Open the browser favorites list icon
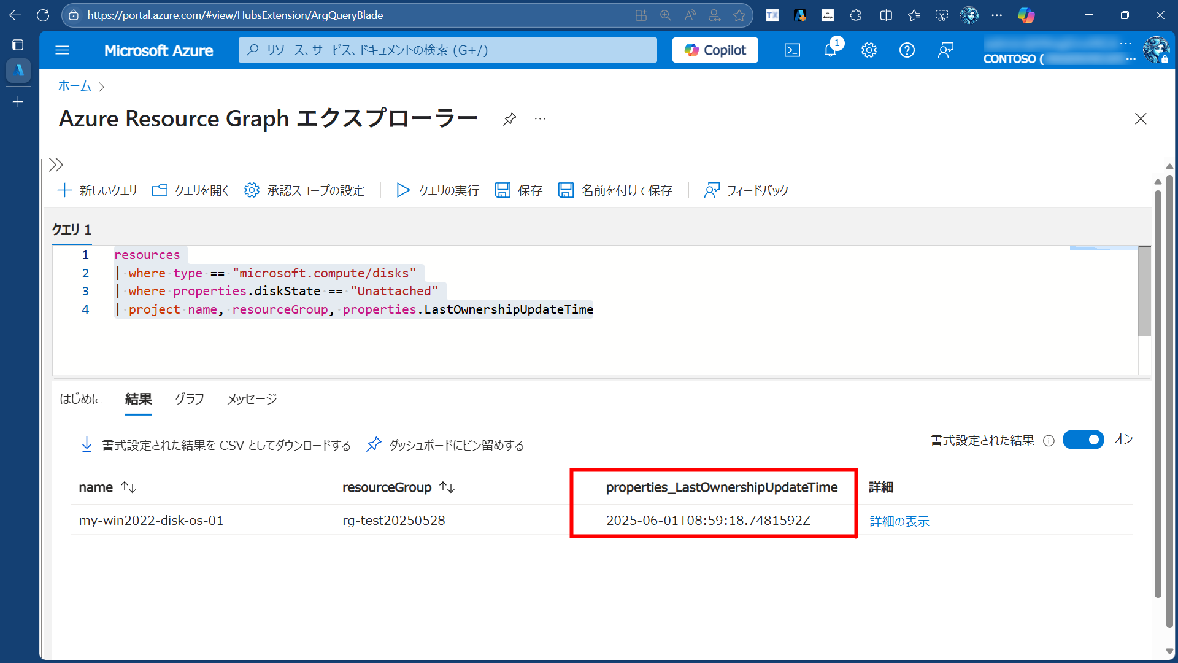The width and height of the screenshot is (1178, 663). point(914,15)
